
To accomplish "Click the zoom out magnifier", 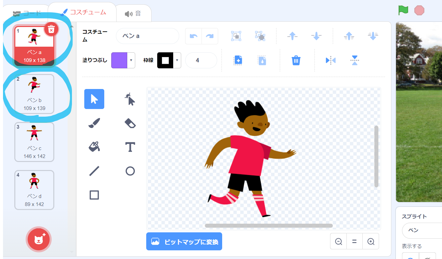I will click(338, 241).
